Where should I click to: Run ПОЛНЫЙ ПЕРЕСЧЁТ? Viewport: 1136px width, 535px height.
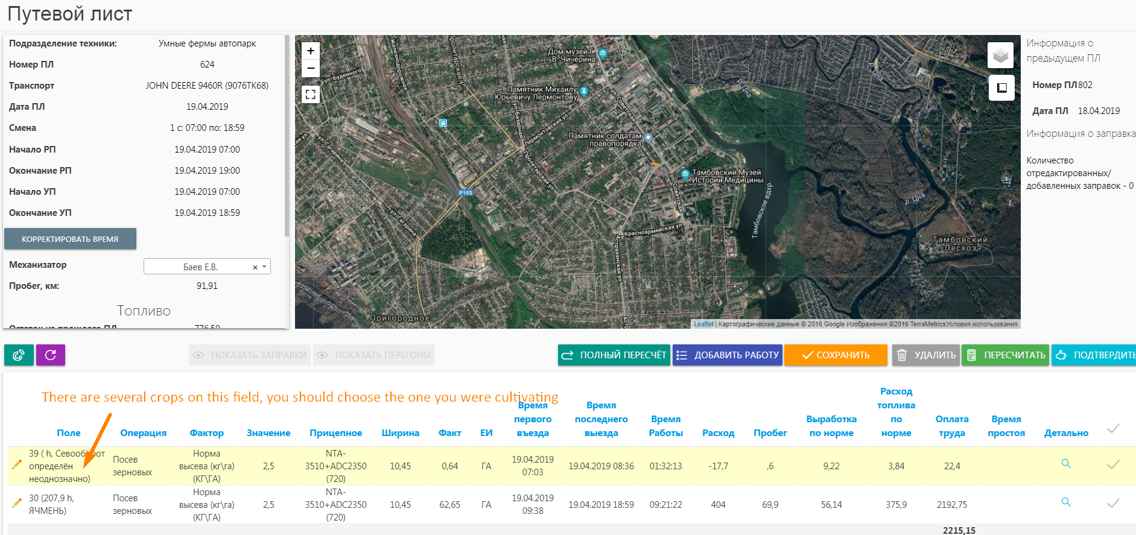point(614,355)
